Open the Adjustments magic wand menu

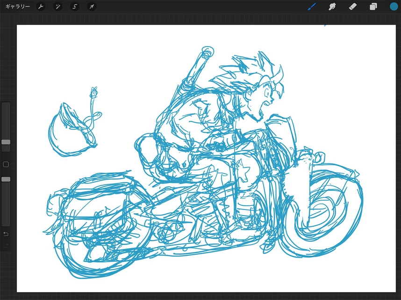[58, 7]
